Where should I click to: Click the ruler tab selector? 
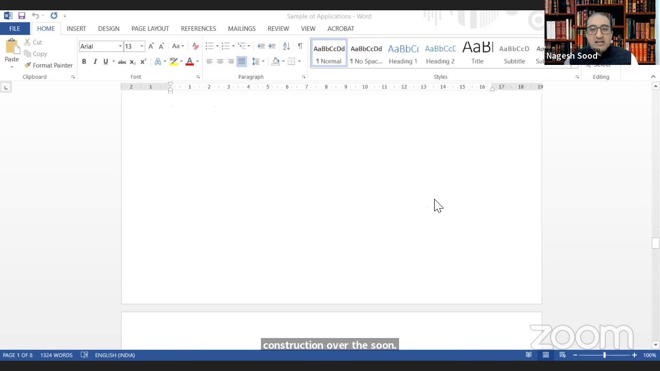(x=6, y=87)
